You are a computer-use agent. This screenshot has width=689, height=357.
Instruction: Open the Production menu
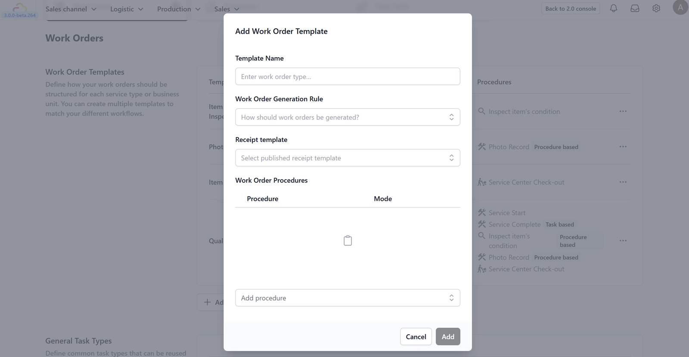pyautogui.click(x=178, y=9)
